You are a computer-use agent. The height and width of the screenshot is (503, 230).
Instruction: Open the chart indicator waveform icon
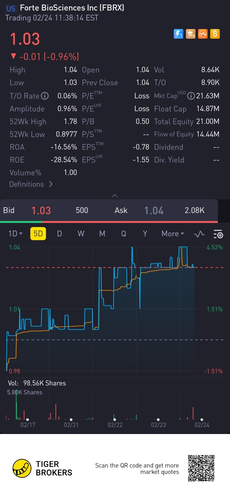point(199,234)
